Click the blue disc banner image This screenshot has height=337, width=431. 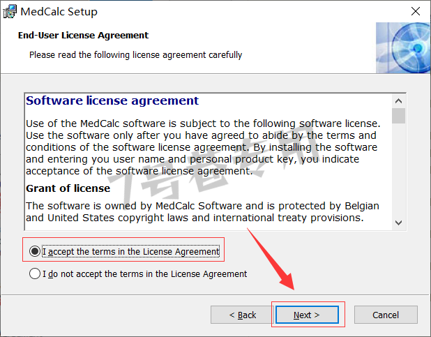[x=403, y=48]
